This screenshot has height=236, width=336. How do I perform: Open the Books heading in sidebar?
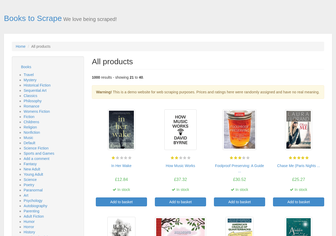(x=26, y=67)
